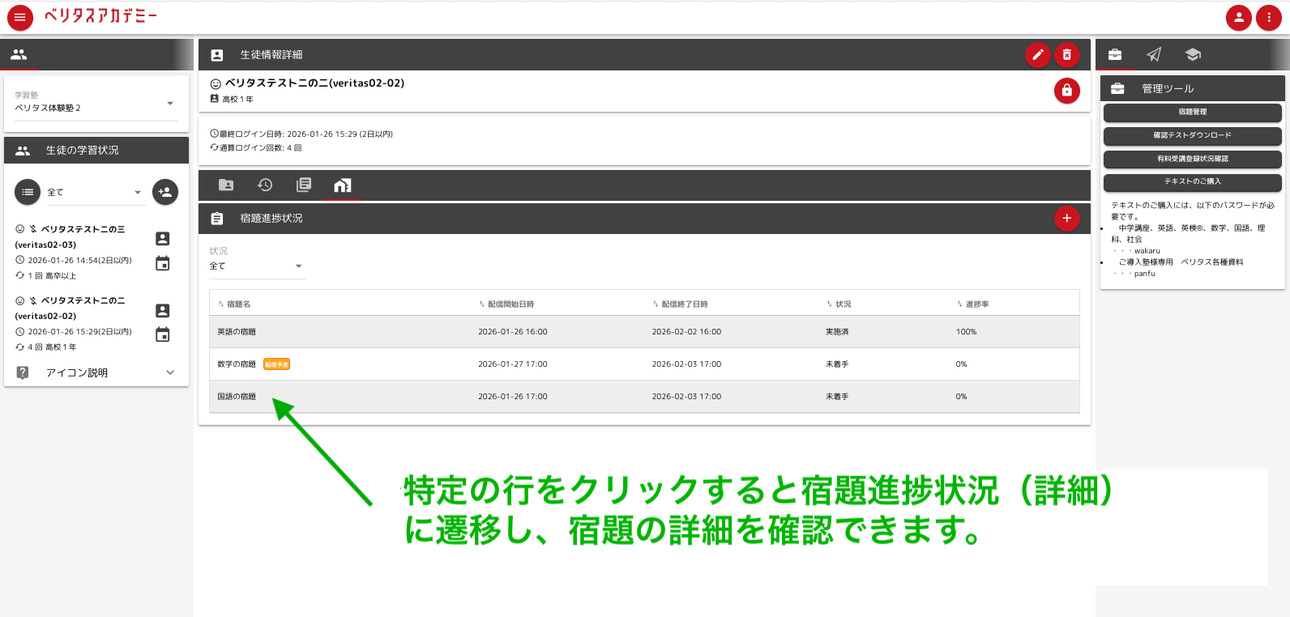Open the top-right more options menu
Image resolution: width=1290 pixels, height=617 pixels.
point(1268,17)
